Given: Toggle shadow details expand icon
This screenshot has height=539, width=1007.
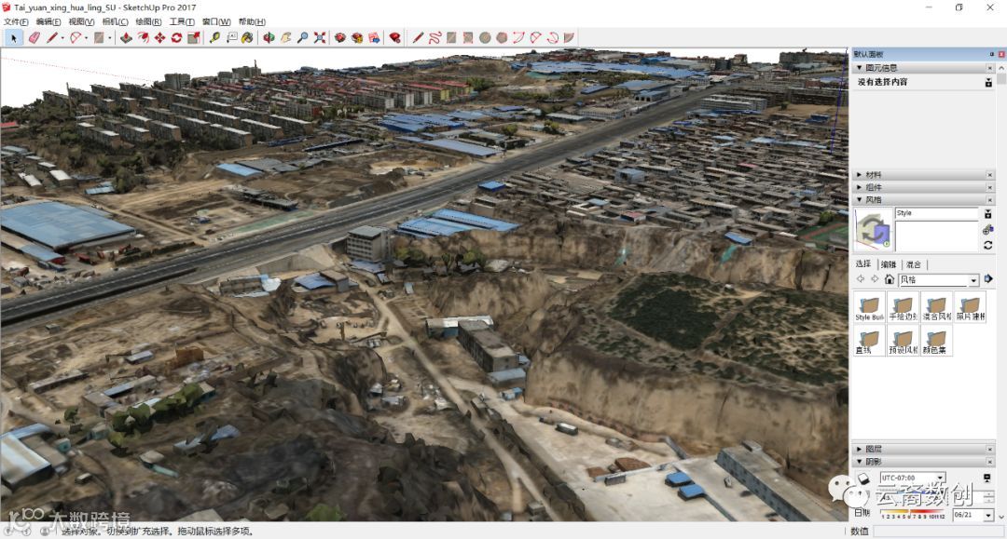Looking at the screenshot, I should pos(987,478).
